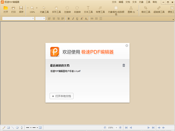Open the second line style dropdown

tap(37, 128)
